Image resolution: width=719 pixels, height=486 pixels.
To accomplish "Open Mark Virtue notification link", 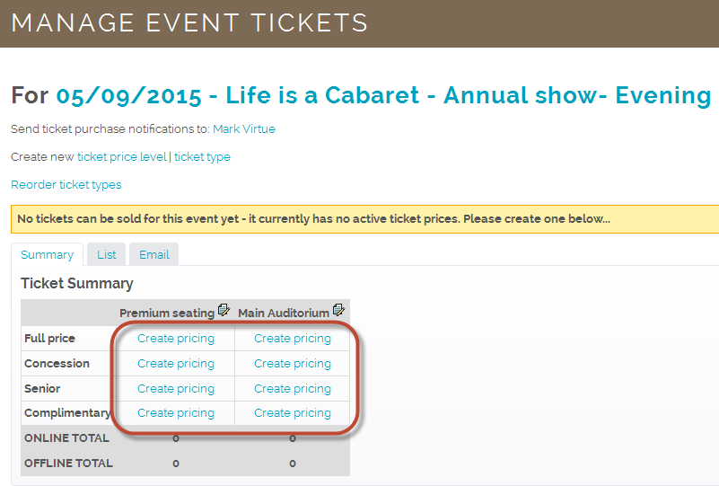I will [244, 129].
